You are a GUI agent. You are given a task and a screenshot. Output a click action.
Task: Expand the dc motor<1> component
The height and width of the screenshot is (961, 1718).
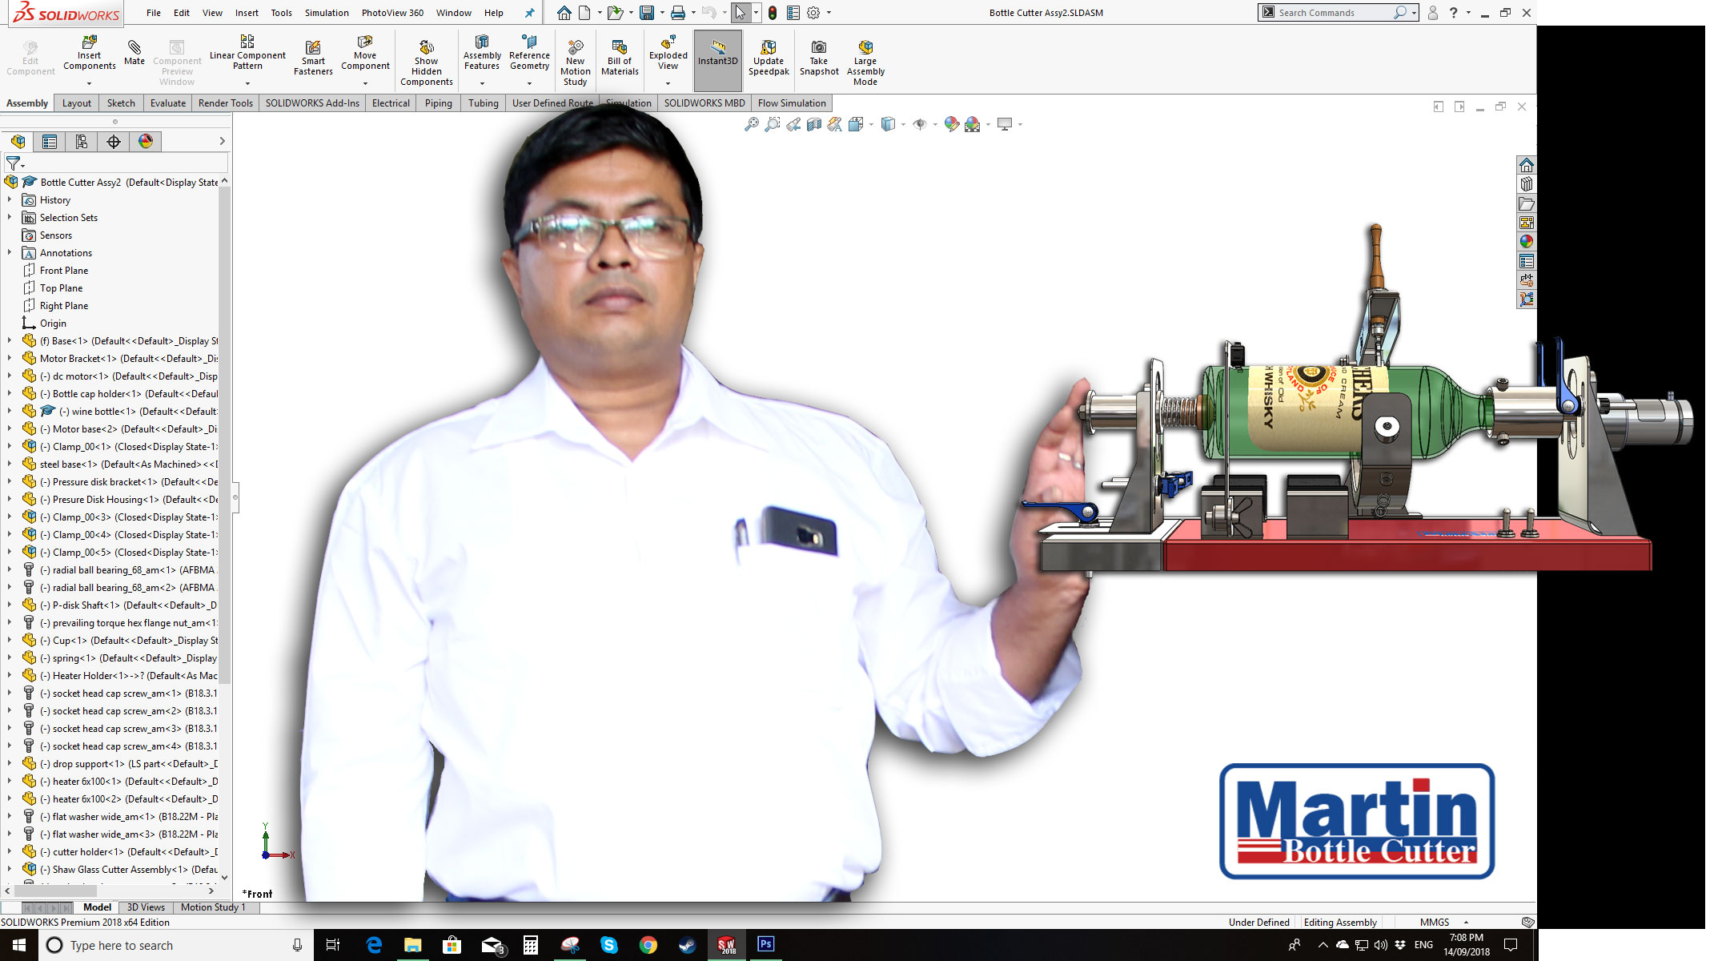10,376
